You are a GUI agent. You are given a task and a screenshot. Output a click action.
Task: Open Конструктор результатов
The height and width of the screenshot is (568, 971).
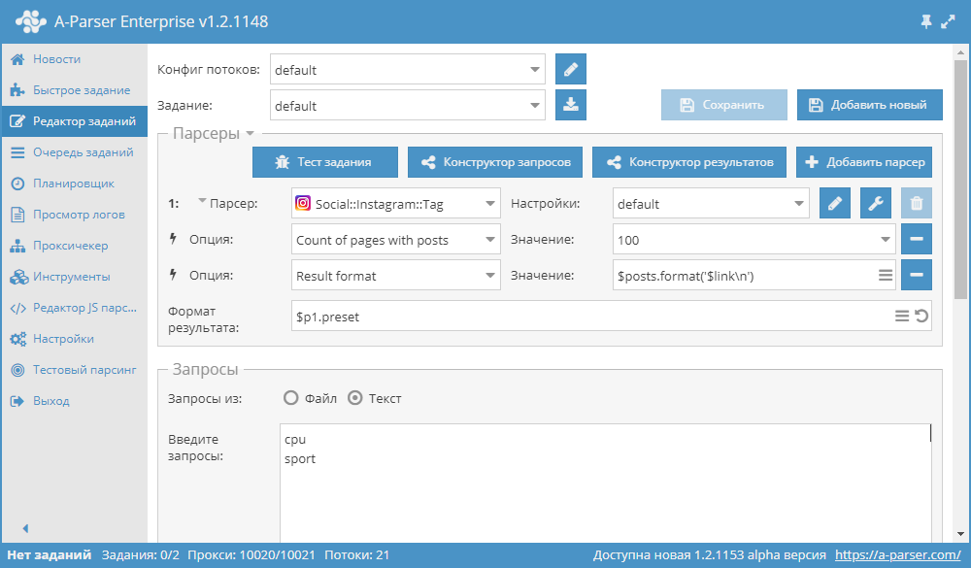pos(689,162)
